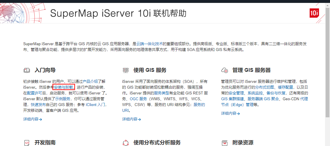Click the server icon beside 使用 GIS 服务
This screenshot has width=330, height=146.
click(125, 70)
